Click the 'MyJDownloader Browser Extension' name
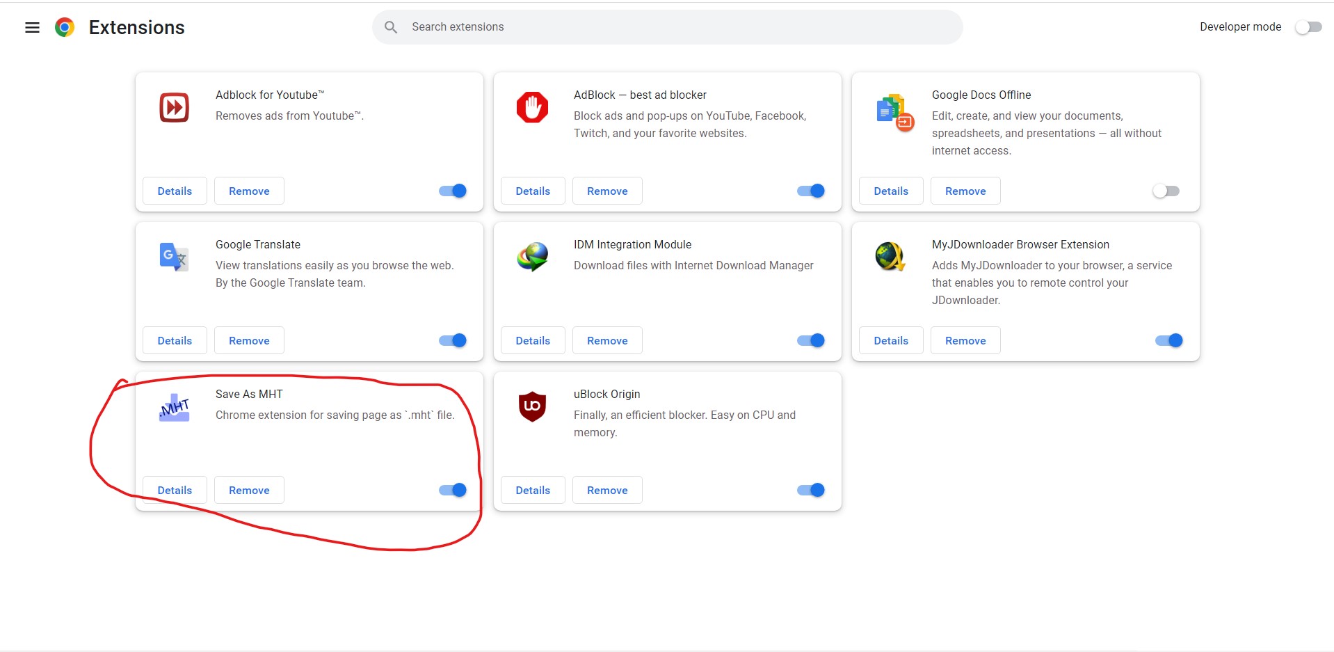Image resolution: width=1334 pixels, height=652 pixels. [1020, 244]
